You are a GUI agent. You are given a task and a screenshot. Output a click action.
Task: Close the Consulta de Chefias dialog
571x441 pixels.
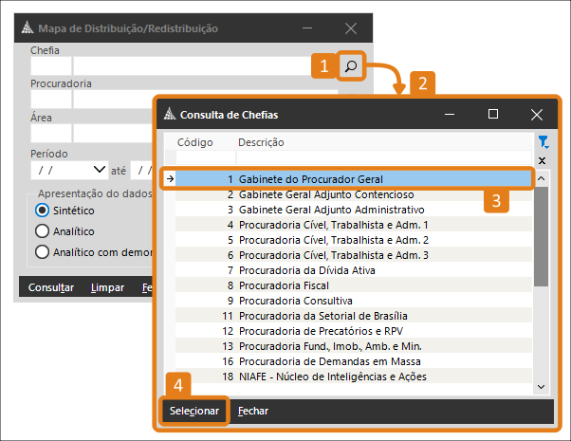[x=537, y=114]
